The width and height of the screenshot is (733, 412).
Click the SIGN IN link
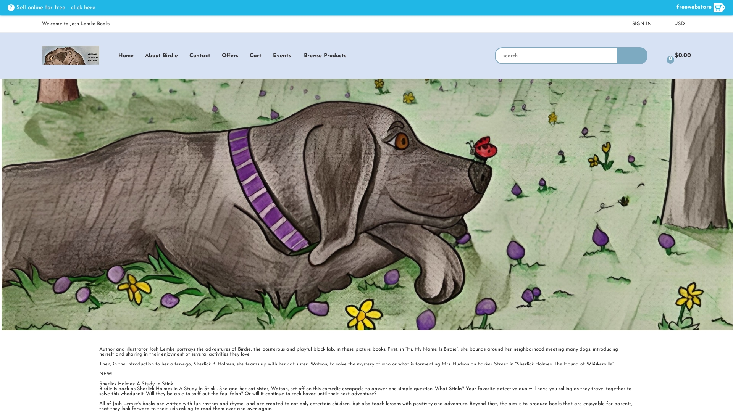coord(642,24)
